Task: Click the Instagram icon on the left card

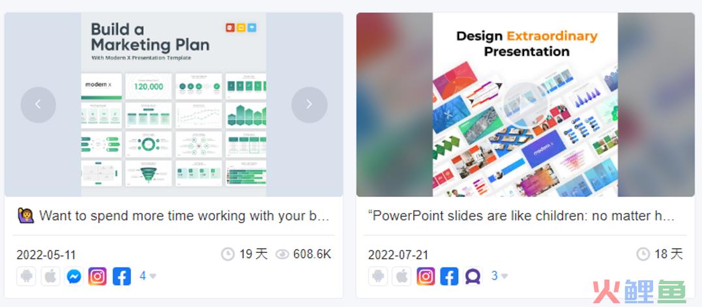Action: tap(98, 276)
